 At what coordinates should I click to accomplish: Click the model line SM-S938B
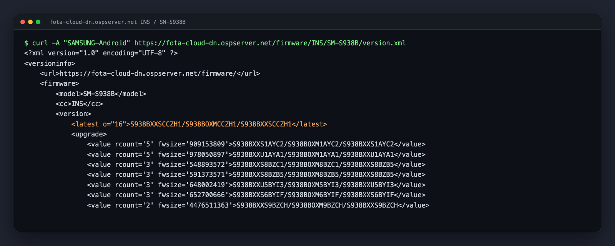click(x=101, y=94)
